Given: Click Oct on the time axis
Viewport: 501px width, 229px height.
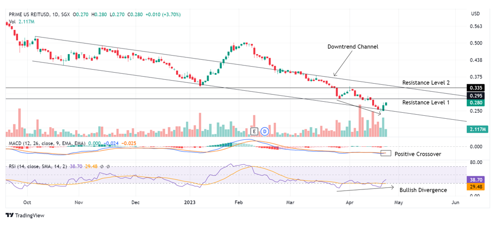Looking at the screenshot, I should pos(28,202).
